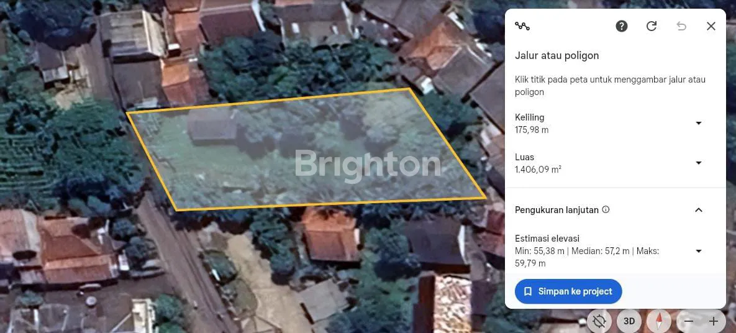
Task: Click the info icon beside Pengukuran lanjutan
Action: tap(606, 209)
